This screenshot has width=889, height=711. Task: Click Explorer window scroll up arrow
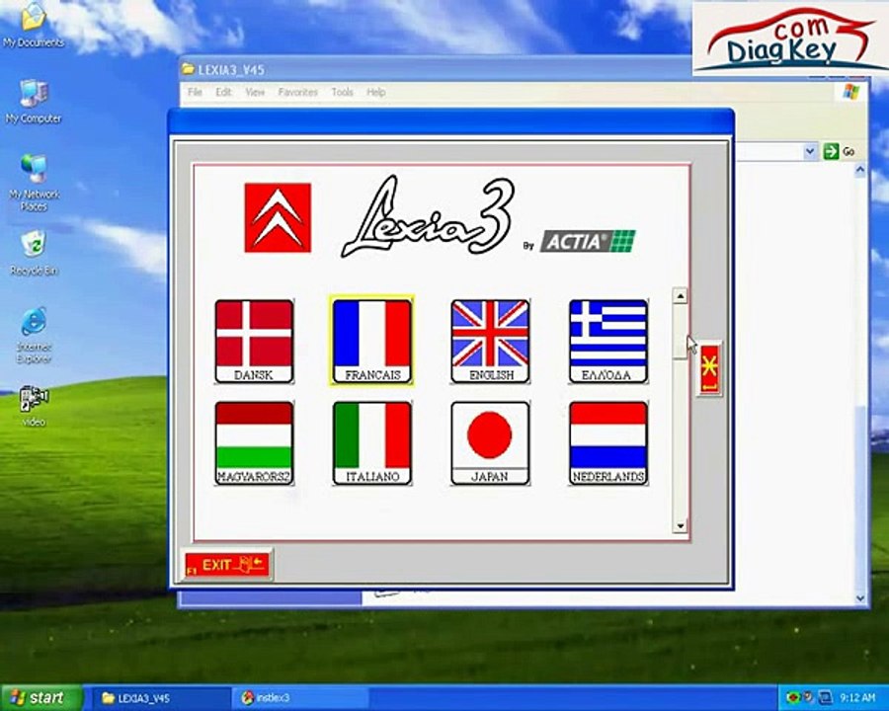coord(860,170)
